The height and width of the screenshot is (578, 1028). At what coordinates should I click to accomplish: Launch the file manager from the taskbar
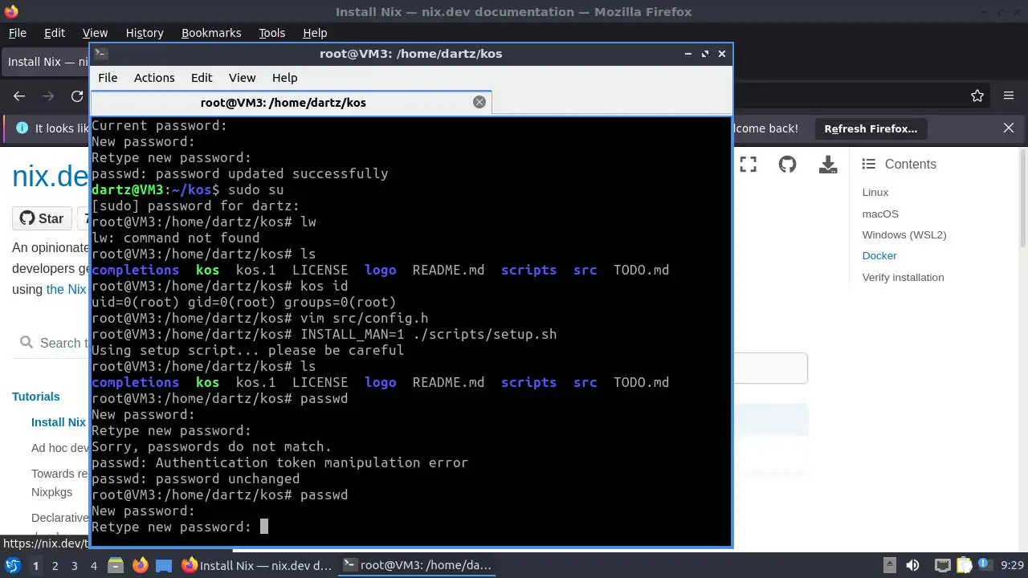point(115,566)
